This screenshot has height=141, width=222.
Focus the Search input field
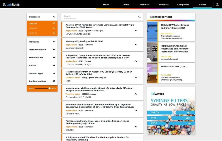pos(100,16)
